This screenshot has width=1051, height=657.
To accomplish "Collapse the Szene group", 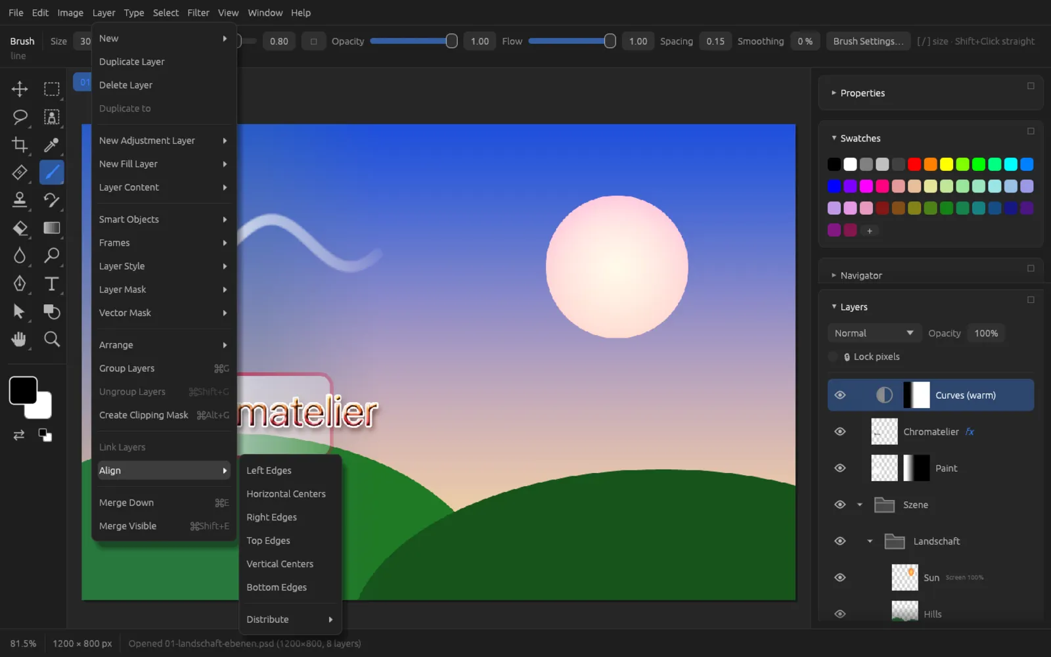I will pyautogui.click(x=860, y=505).
